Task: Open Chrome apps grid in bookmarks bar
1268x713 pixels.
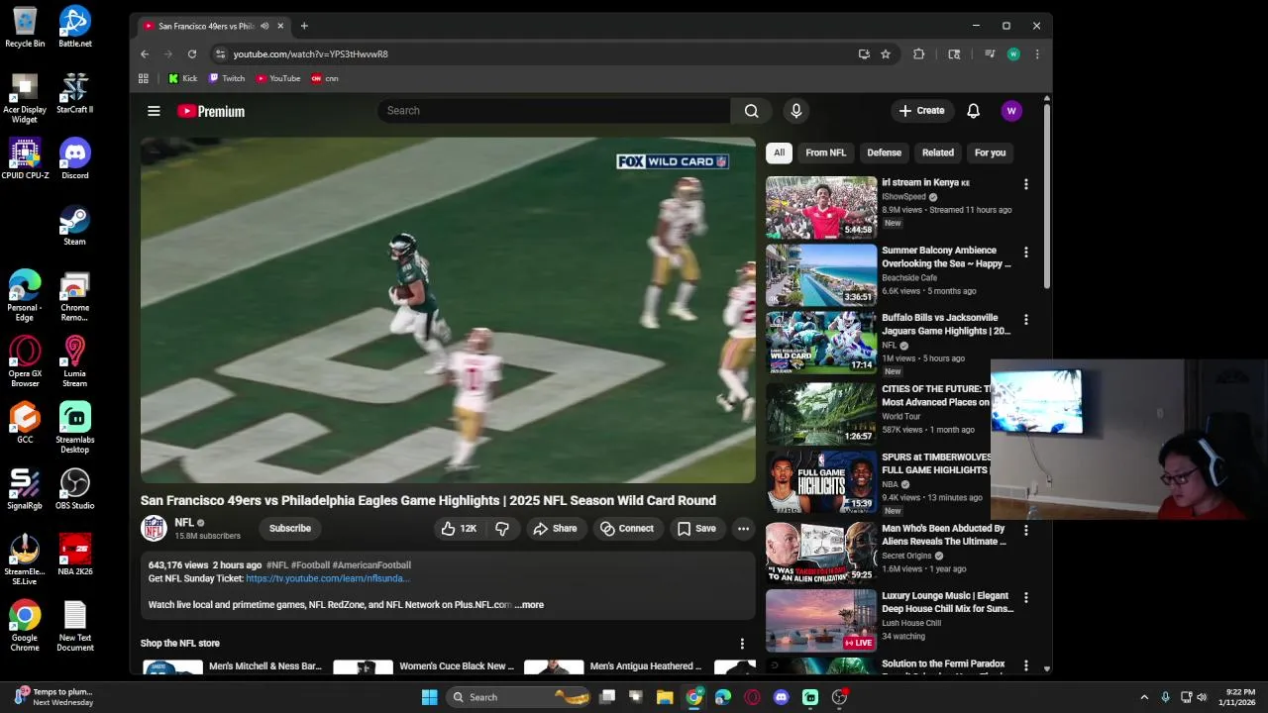Action: pos(144,78)
